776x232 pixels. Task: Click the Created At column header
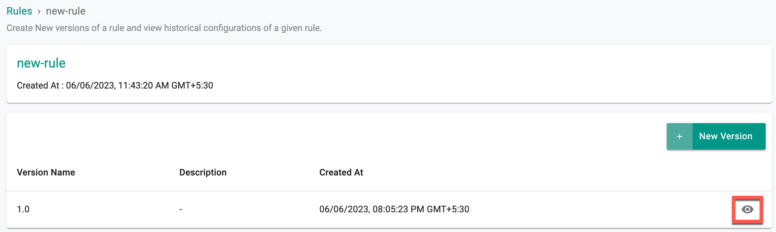tap(341, 172)
